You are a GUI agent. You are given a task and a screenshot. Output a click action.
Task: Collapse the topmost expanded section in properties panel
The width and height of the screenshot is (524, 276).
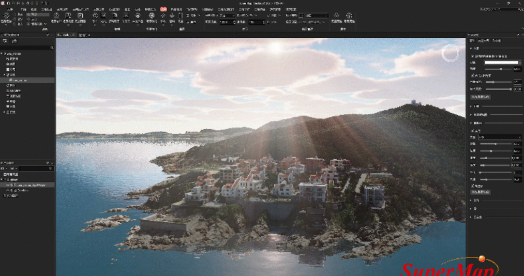click(x=471, y=49)
